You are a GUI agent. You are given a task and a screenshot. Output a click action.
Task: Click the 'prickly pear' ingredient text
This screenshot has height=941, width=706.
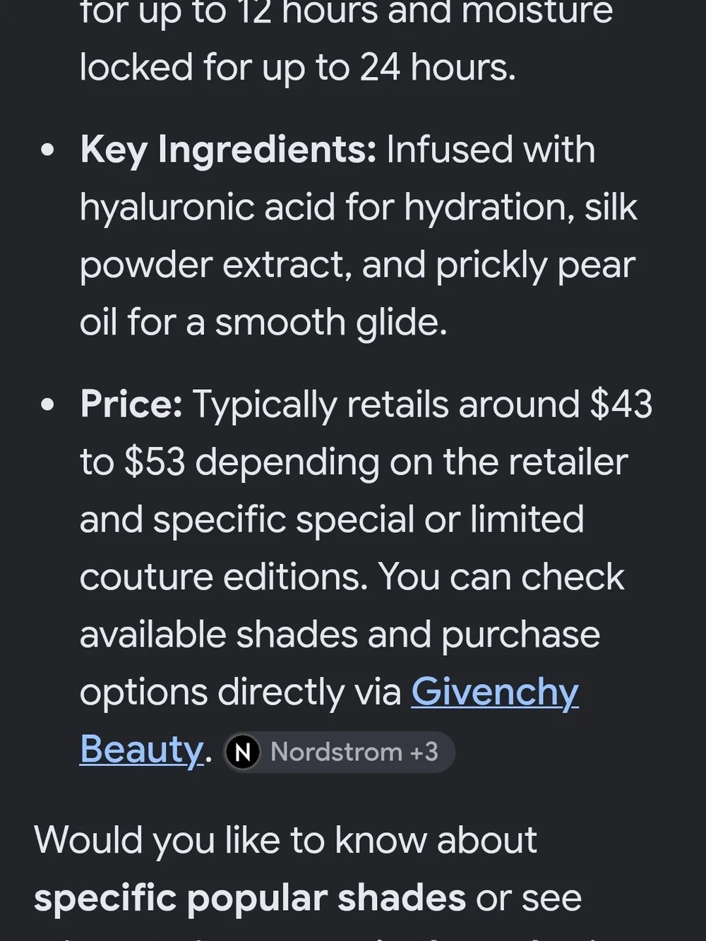[x=535, y=265]
